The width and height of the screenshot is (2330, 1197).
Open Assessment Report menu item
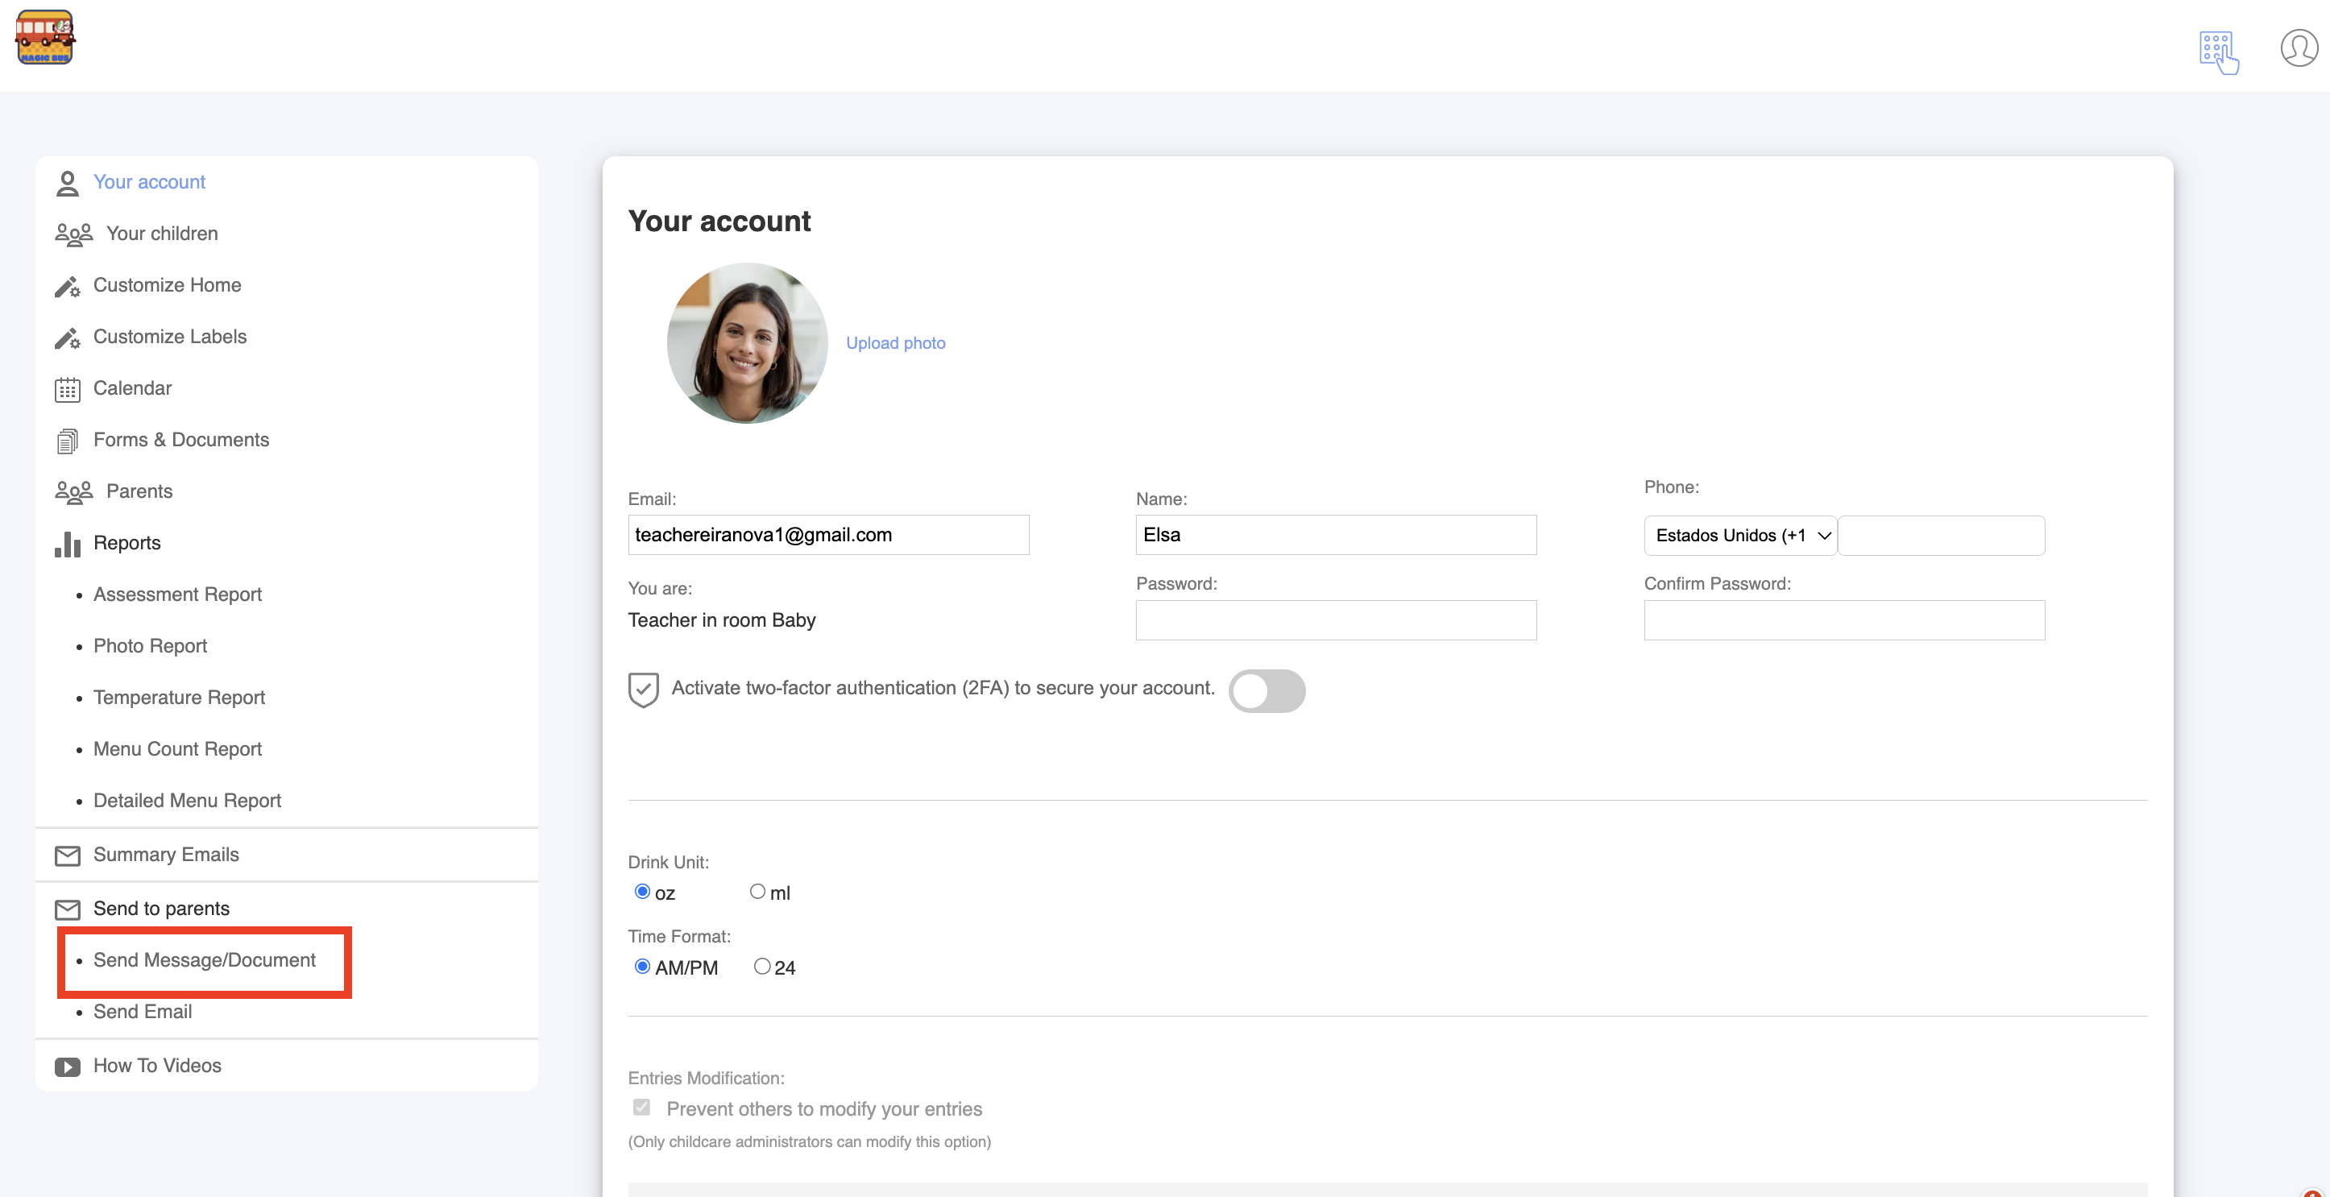pos(177,594)
